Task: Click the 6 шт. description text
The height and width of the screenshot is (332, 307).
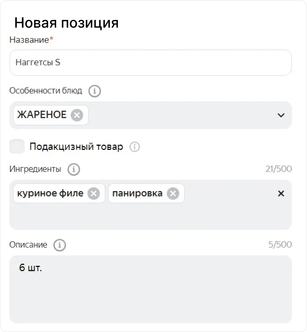Action: [x=30, y=268]
